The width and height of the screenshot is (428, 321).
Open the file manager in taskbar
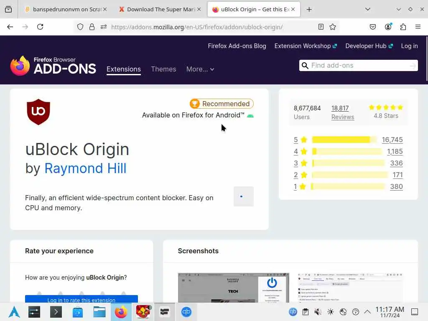pyautogui.click(x=99, y=312)
